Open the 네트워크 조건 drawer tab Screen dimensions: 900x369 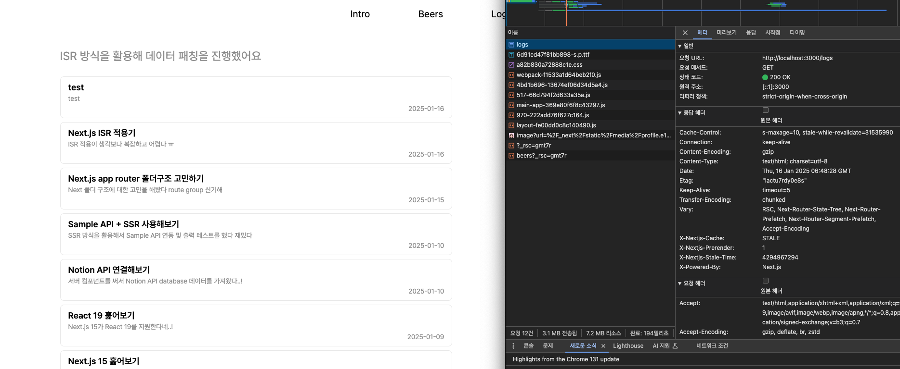712,346
